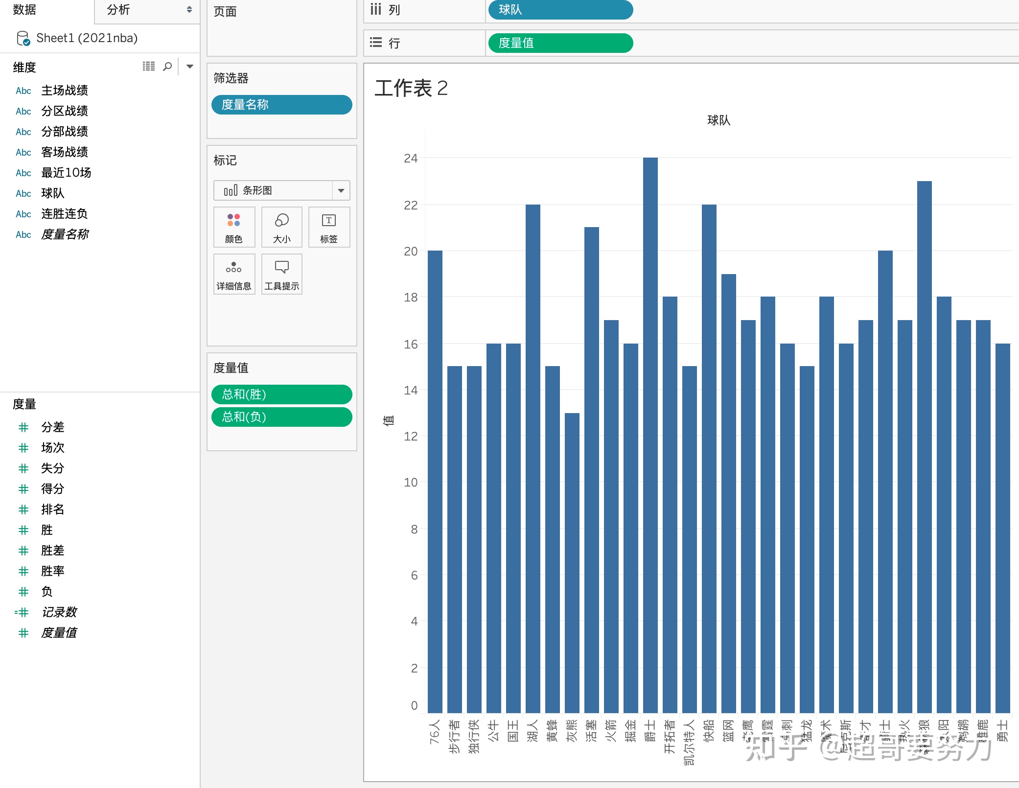Select the 分差 measure field

tap(53, 427)
